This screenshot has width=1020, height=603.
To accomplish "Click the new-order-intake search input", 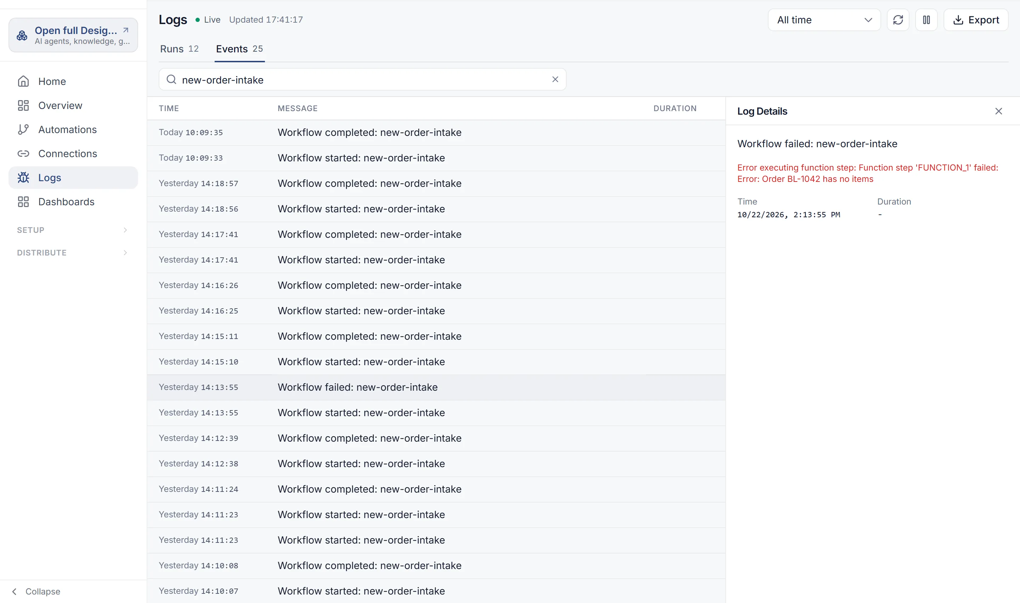I will click(362, 80).
